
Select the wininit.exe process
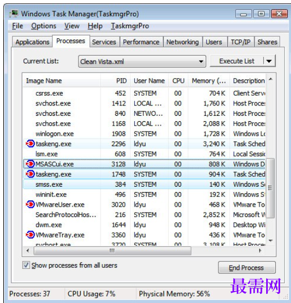[144, 194]
